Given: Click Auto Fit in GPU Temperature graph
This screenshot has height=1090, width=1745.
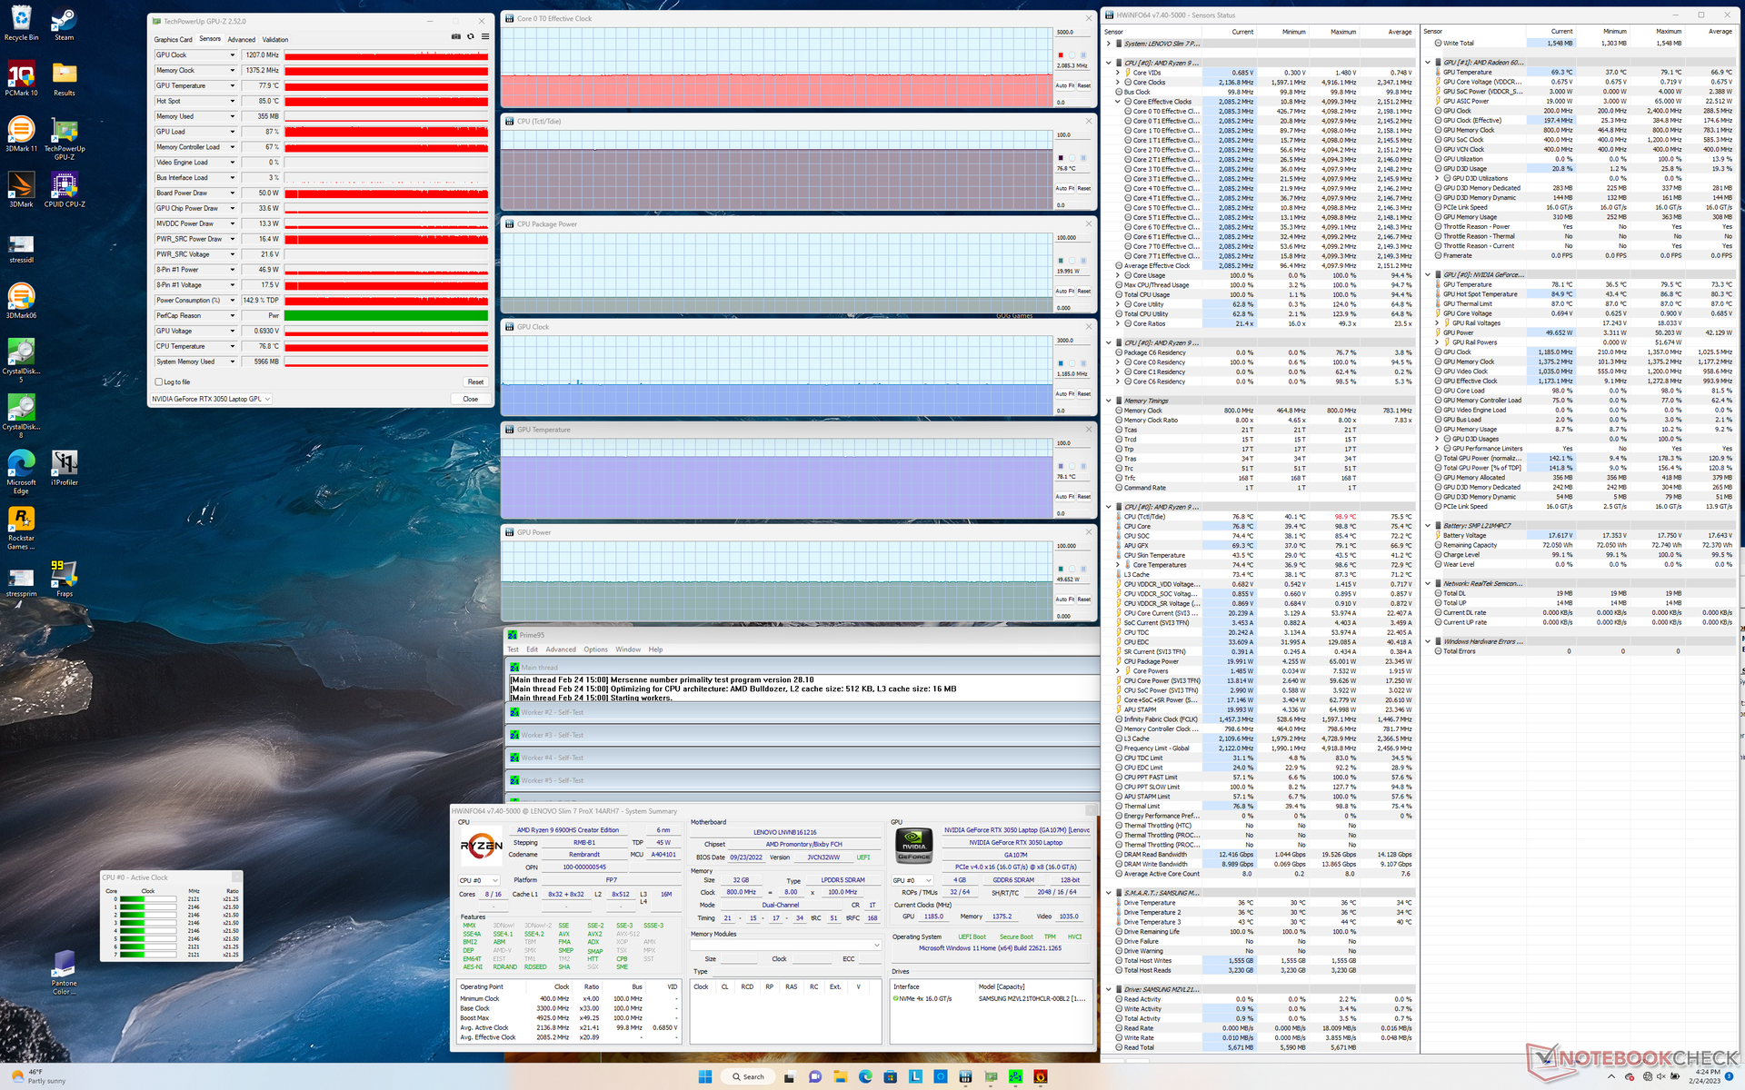Looking at the screenshot, I should point(1064,497).
